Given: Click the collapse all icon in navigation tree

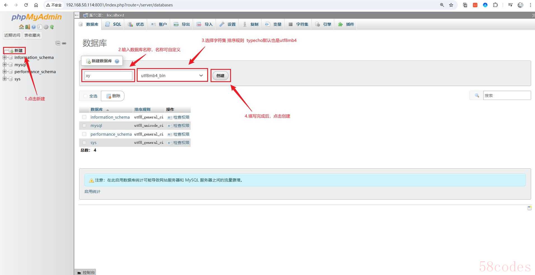Looking at the screenshot, I should click(x=58, y=43).
